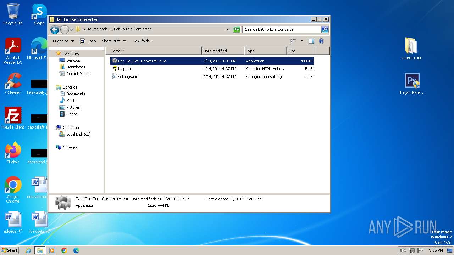Sort by the Size column header

click(x=301, y=51)
